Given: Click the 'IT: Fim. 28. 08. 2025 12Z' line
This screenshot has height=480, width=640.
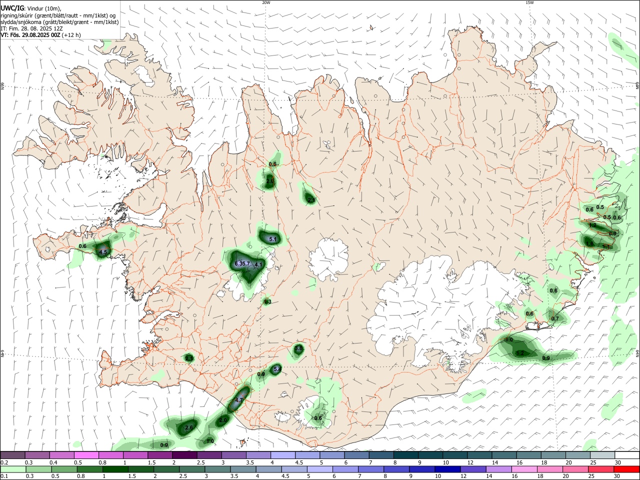Looking at the screenshot, I should pos(31,28).
